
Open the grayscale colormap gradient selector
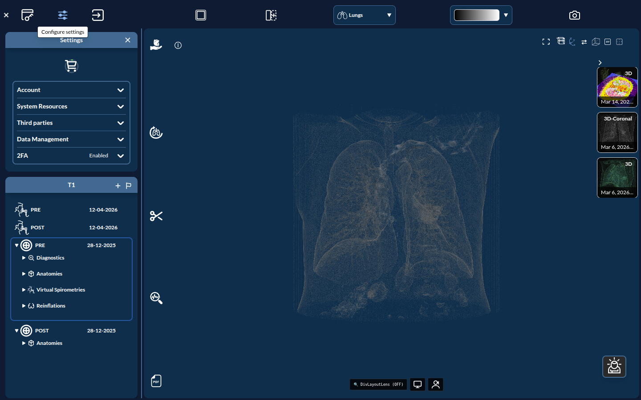[x=481, y=15]
